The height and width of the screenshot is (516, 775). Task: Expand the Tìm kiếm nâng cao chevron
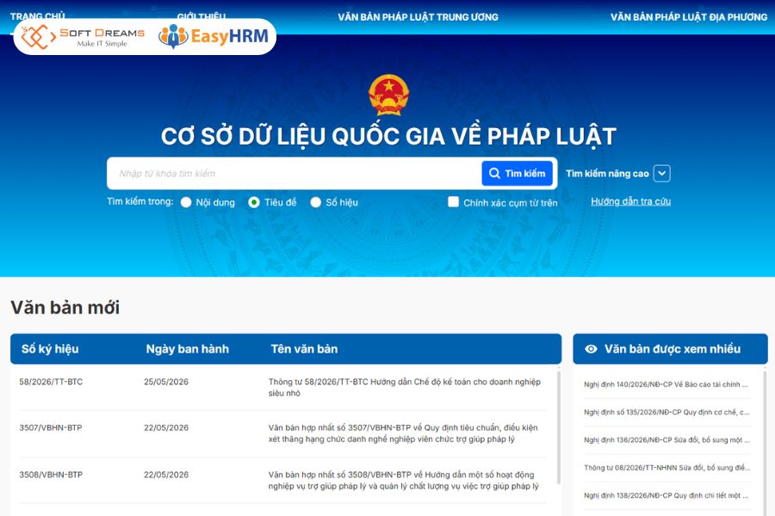click(662, 174)
